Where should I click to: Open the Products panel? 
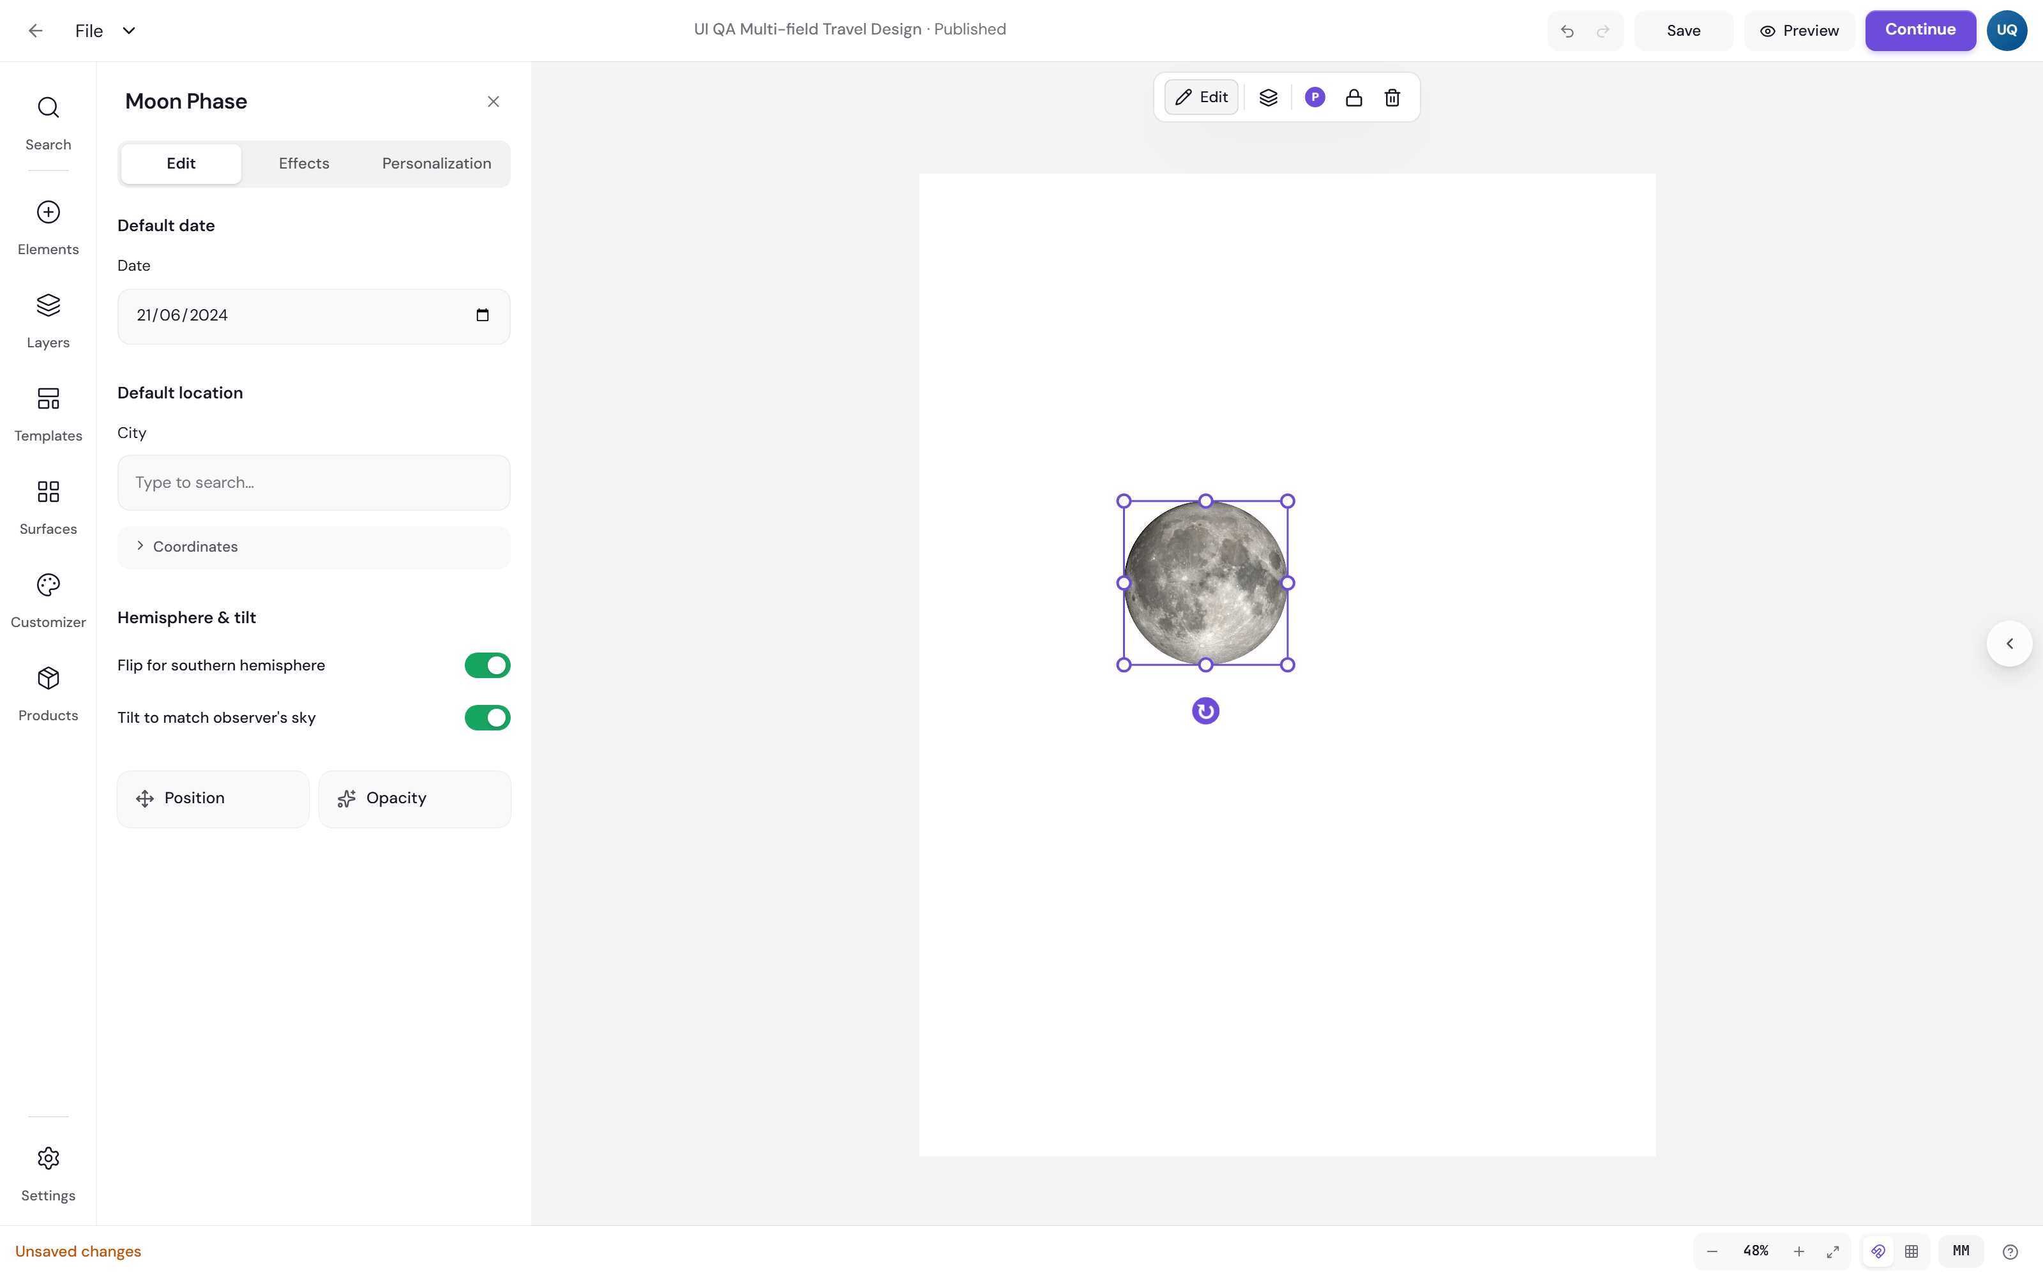[x=48, y=694]
